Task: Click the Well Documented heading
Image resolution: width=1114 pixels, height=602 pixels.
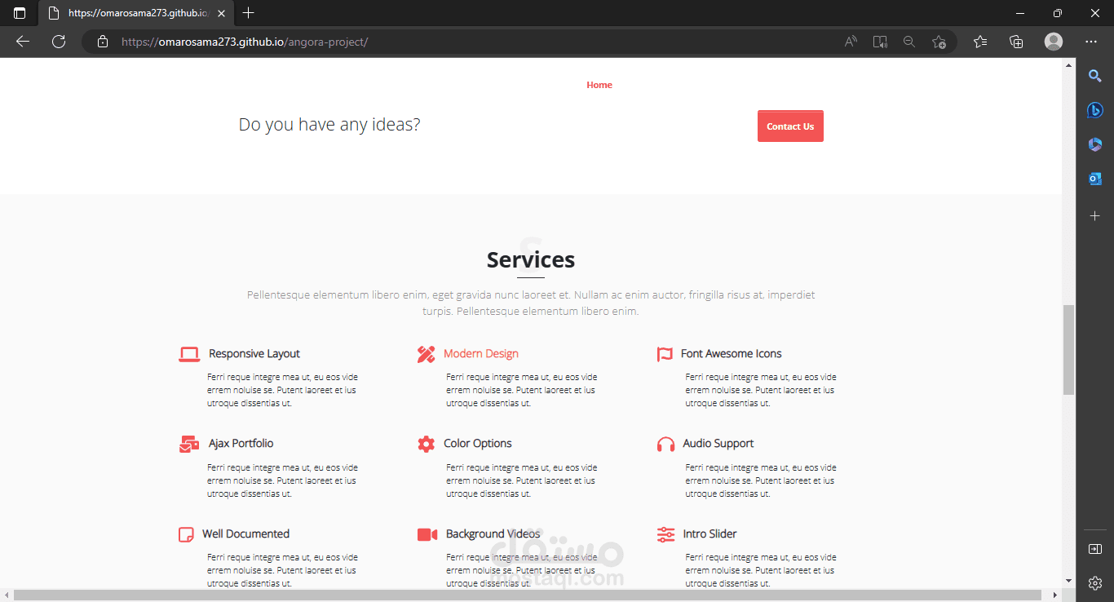Action: (245, 534)
